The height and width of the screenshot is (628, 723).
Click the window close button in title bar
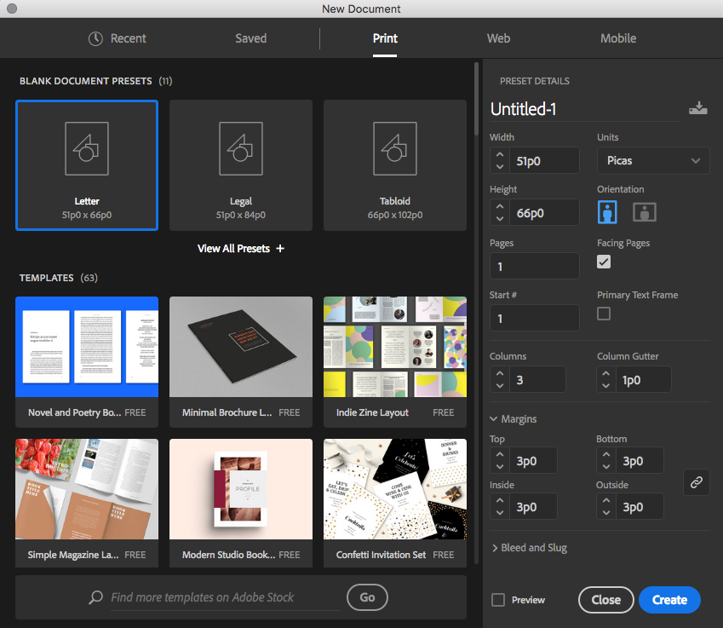coord(12,9)
